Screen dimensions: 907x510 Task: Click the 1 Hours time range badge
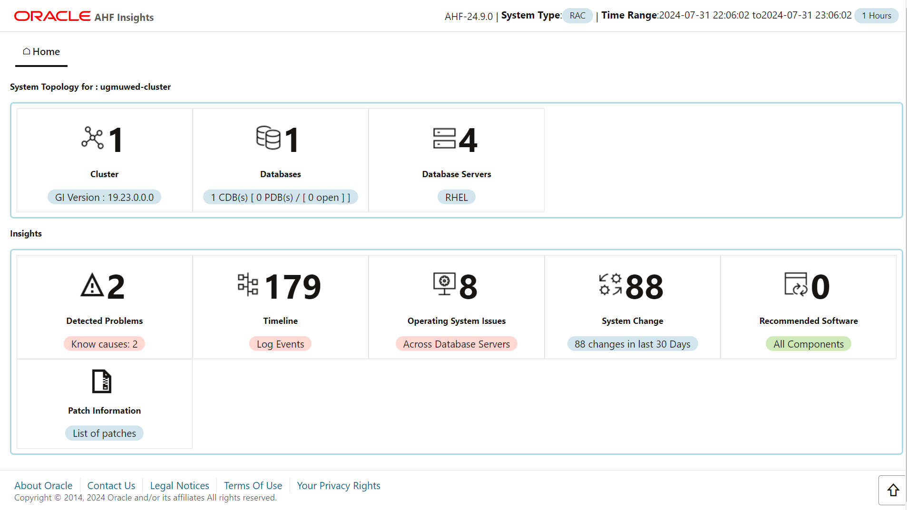[877, 16]
